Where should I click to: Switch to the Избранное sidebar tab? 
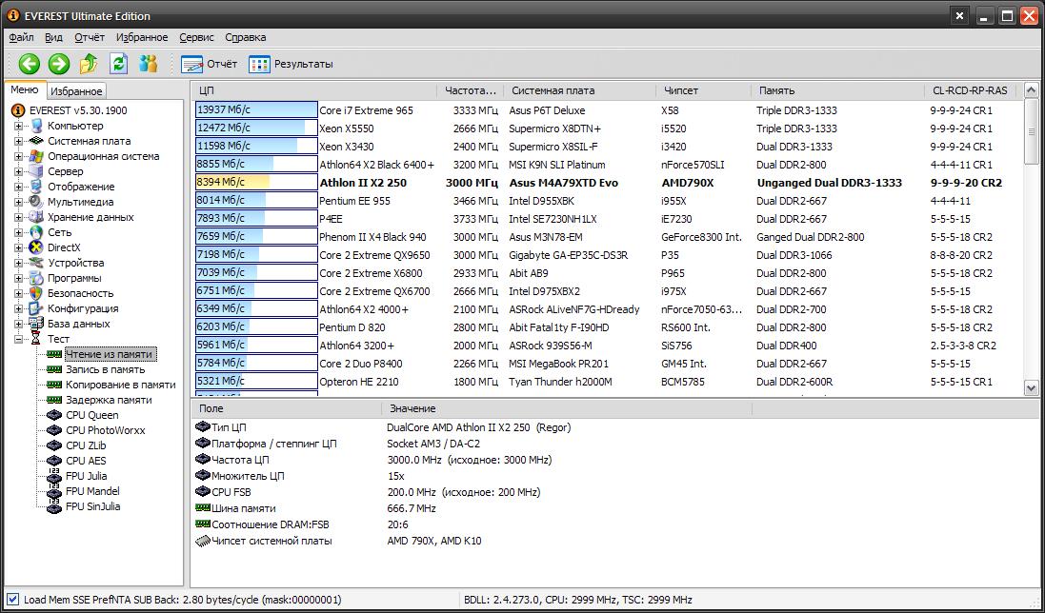click(x=76, y=91)
